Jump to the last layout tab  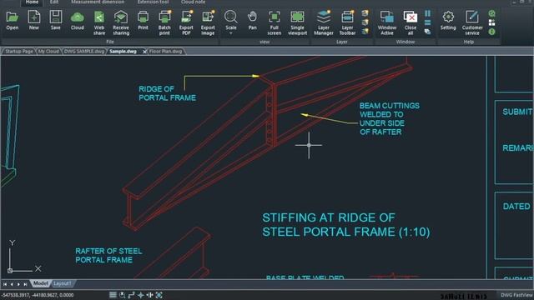[x=25, y=284]
